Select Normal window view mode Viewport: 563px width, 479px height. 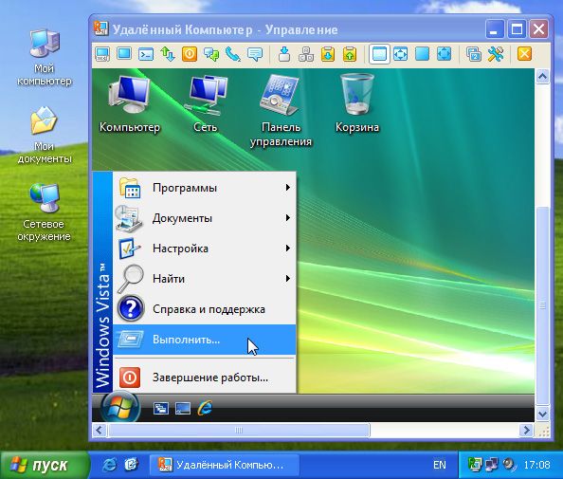[x=379, y=54]
